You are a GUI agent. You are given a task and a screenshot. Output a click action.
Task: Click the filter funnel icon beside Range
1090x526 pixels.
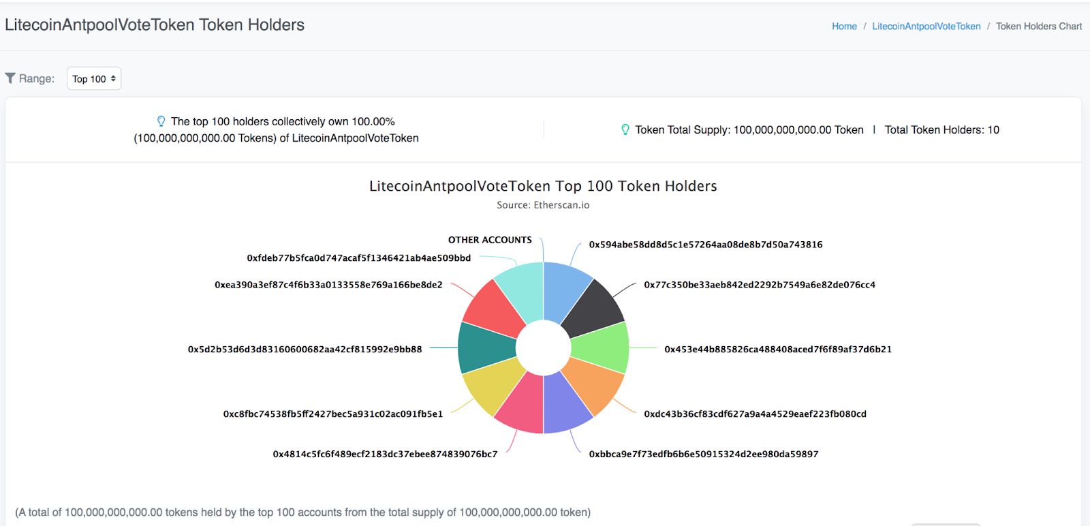10,78
